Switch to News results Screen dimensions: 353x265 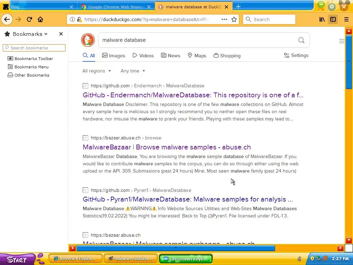tap(171, 56)
